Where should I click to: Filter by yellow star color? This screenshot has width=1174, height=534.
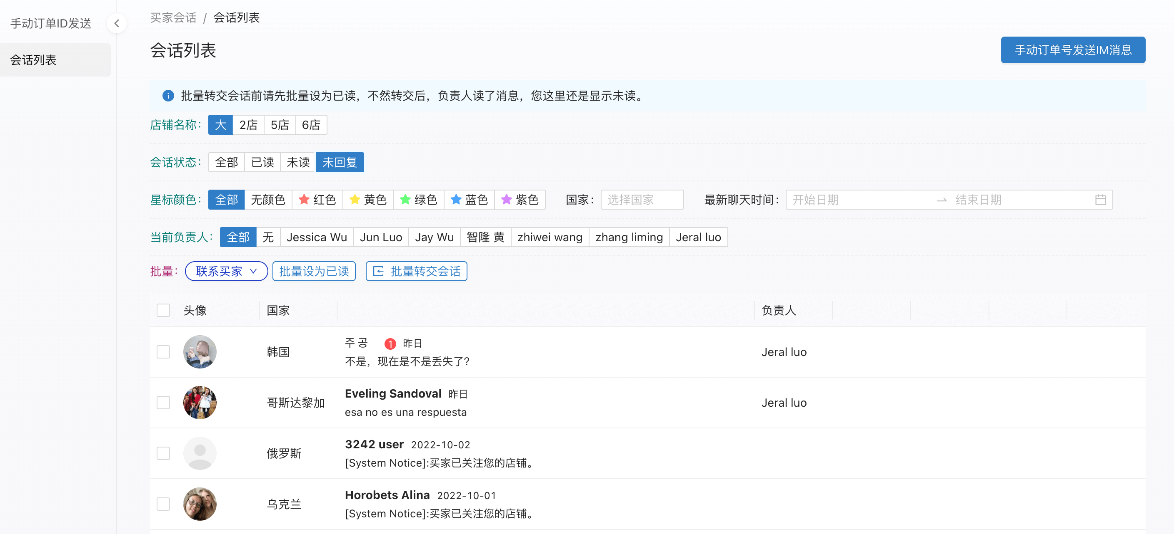[368, 200]
